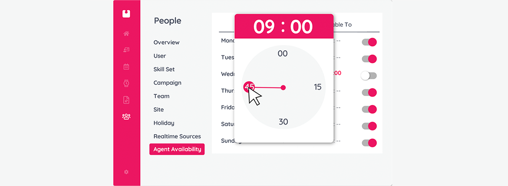Click the Agent Availability button
The image size is (508, 186).
click(x=177, y=149)
